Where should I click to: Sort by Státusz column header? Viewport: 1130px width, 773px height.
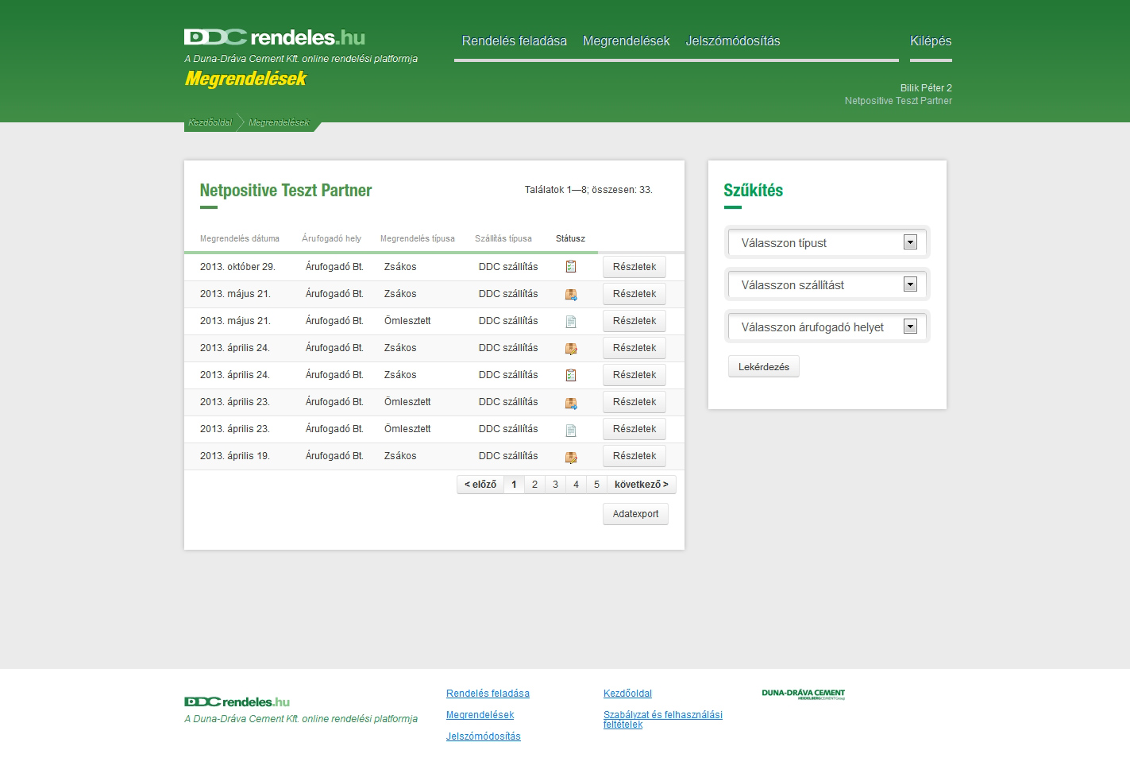coord(570,238)
